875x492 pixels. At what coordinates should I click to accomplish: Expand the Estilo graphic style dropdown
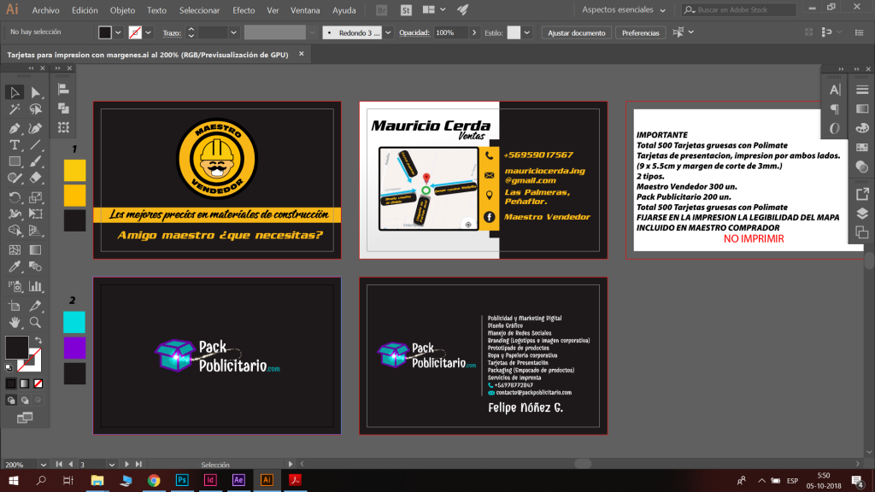(x=526, y=33)
